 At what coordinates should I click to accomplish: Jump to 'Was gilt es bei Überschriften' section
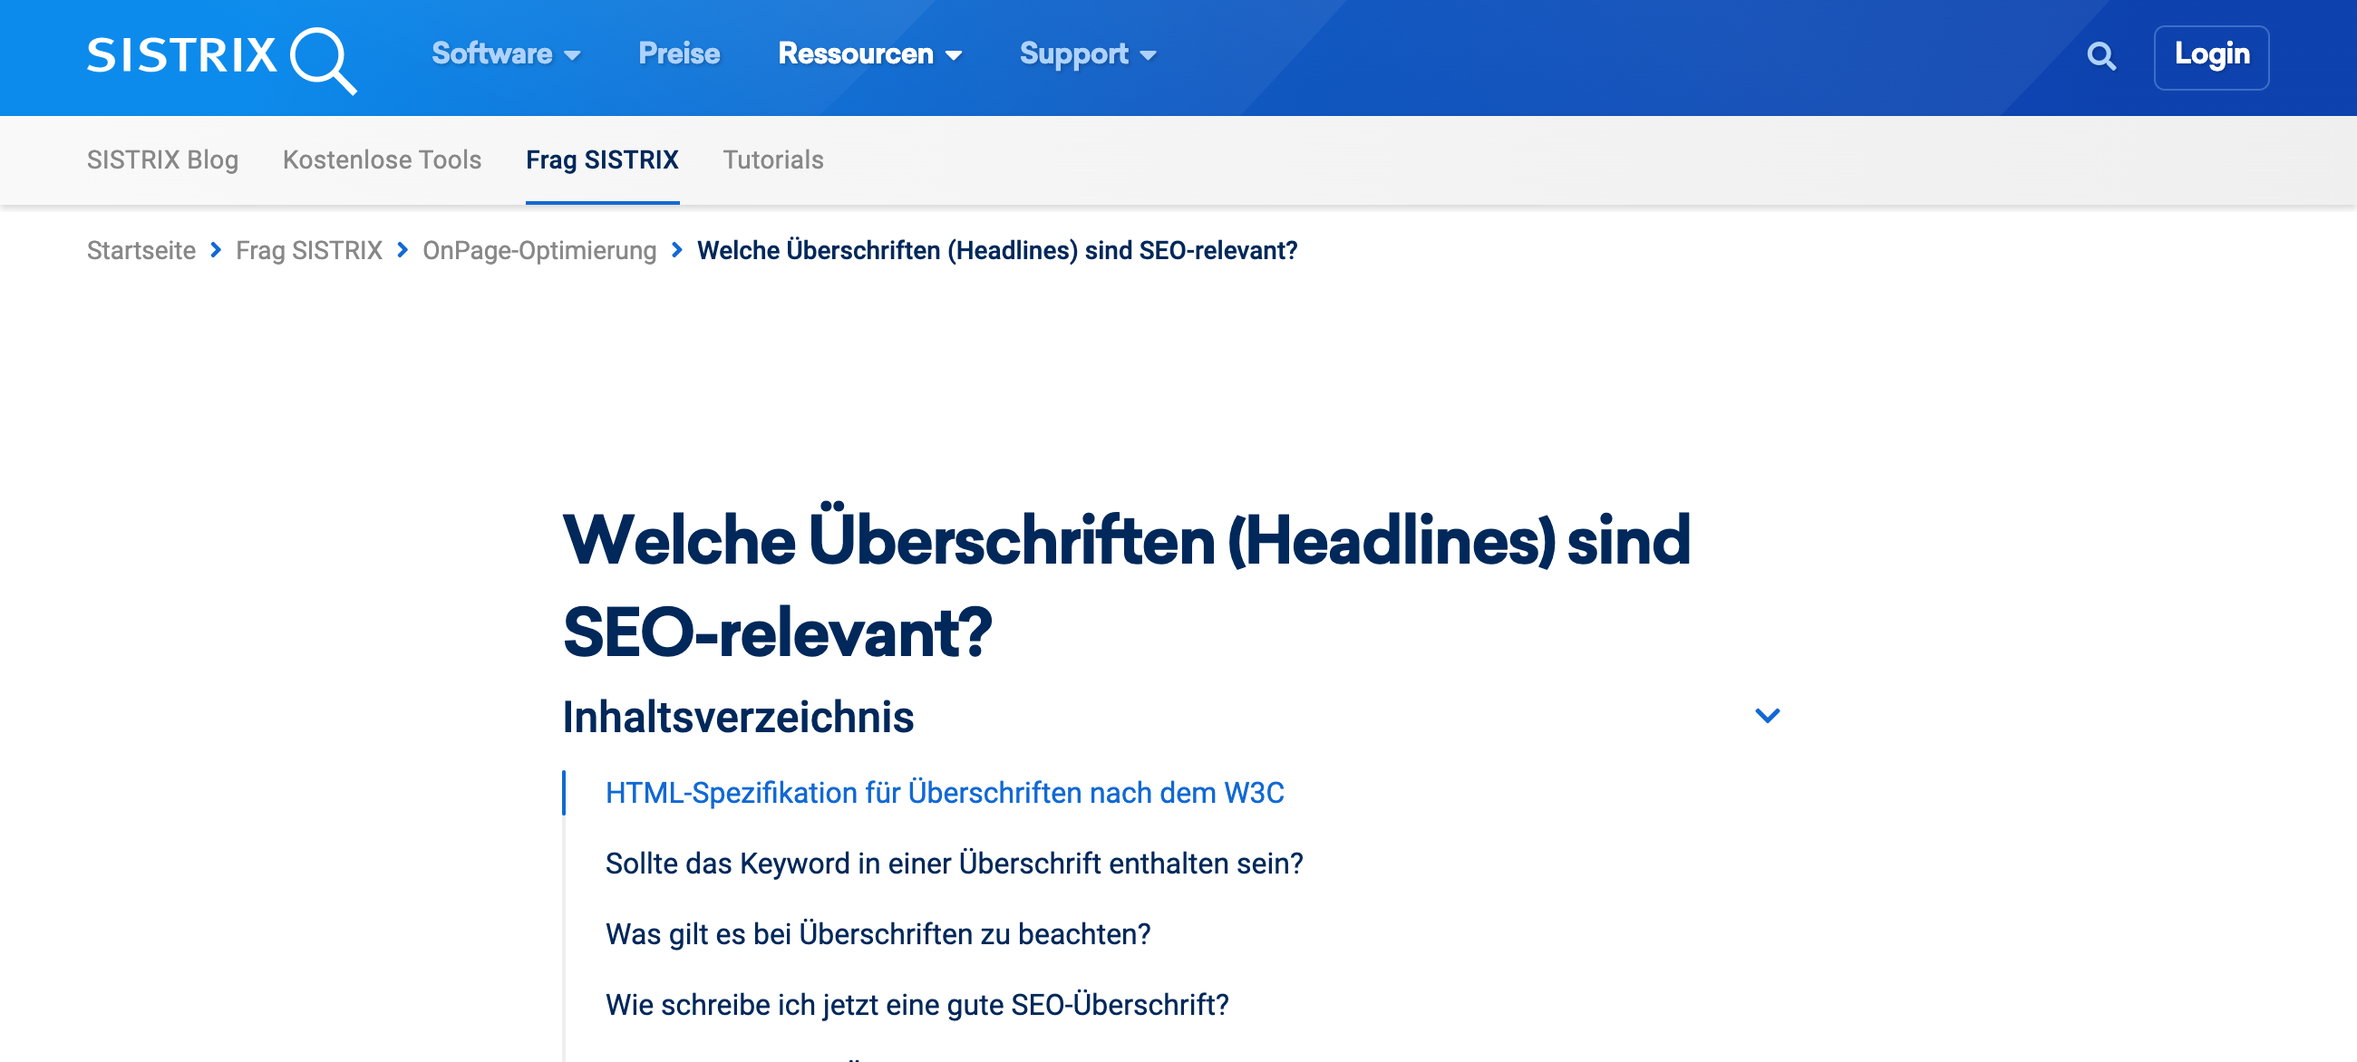click(878, 934)
